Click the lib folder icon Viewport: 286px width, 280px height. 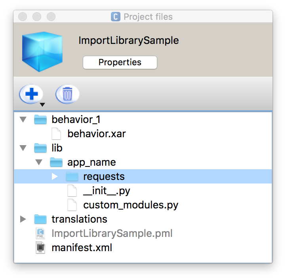(x=40, y=148)
